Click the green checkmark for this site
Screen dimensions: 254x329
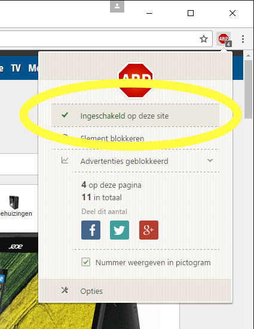tap(65, 115)
